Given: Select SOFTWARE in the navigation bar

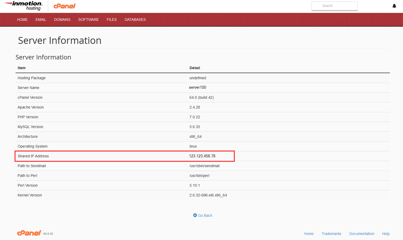Looking at the screenshot, I should (89, 20).
